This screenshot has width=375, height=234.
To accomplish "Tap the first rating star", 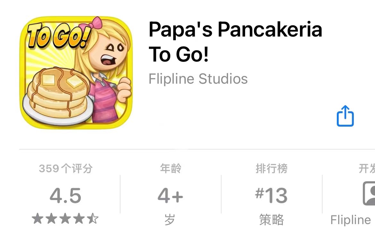I will tap(38, 219).
